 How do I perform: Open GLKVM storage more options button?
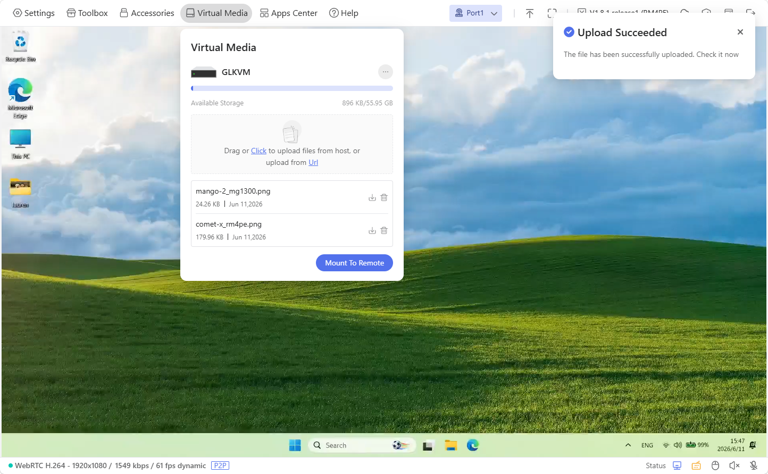(386, 72)
